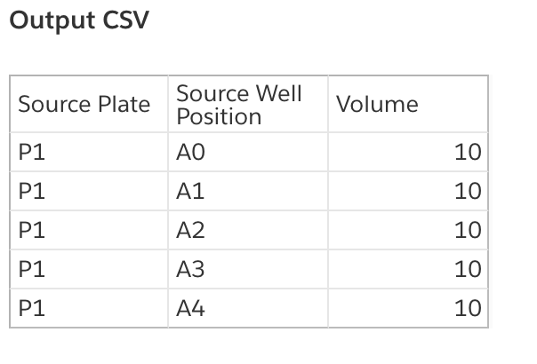The width and height of the screenshot is (537, 364).
Task: Click the A2 well position cell
Action: tap(248, 230)
